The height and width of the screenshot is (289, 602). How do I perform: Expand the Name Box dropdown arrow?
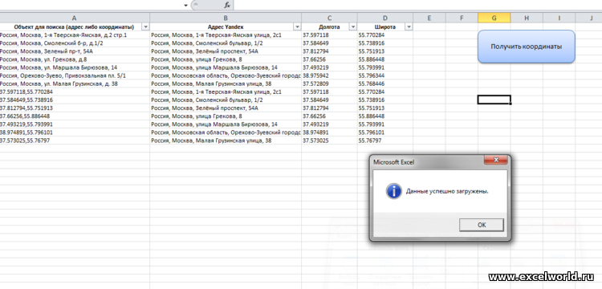pyautogui.click(x=186, y=5)
